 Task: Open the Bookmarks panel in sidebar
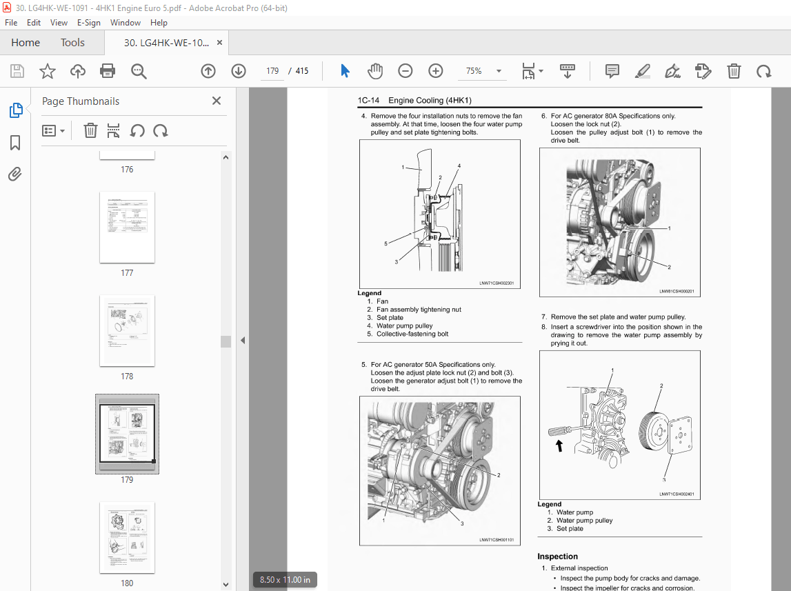[15, 142]
